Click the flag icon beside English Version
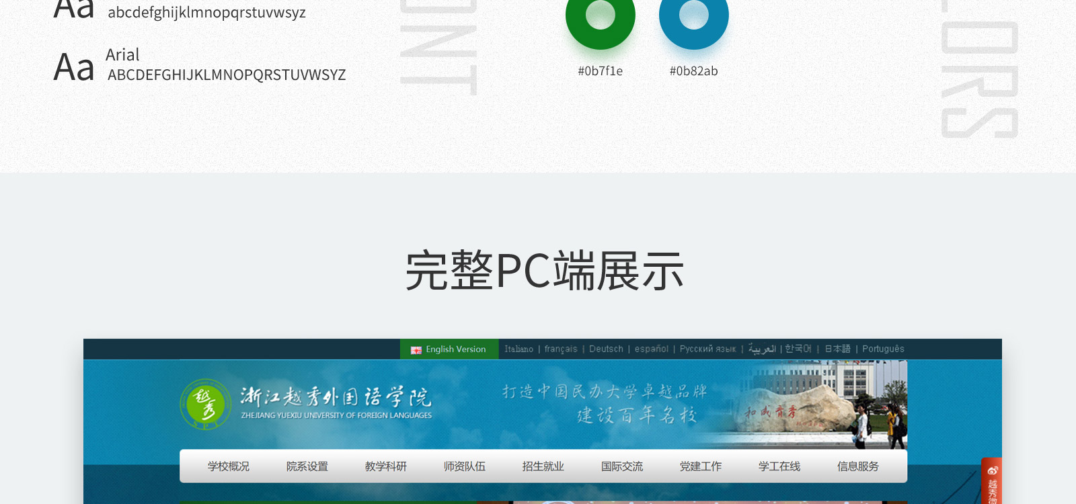 pos(416,350)
